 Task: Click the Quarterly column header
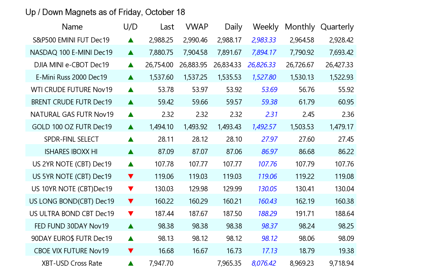pos(337,27)
